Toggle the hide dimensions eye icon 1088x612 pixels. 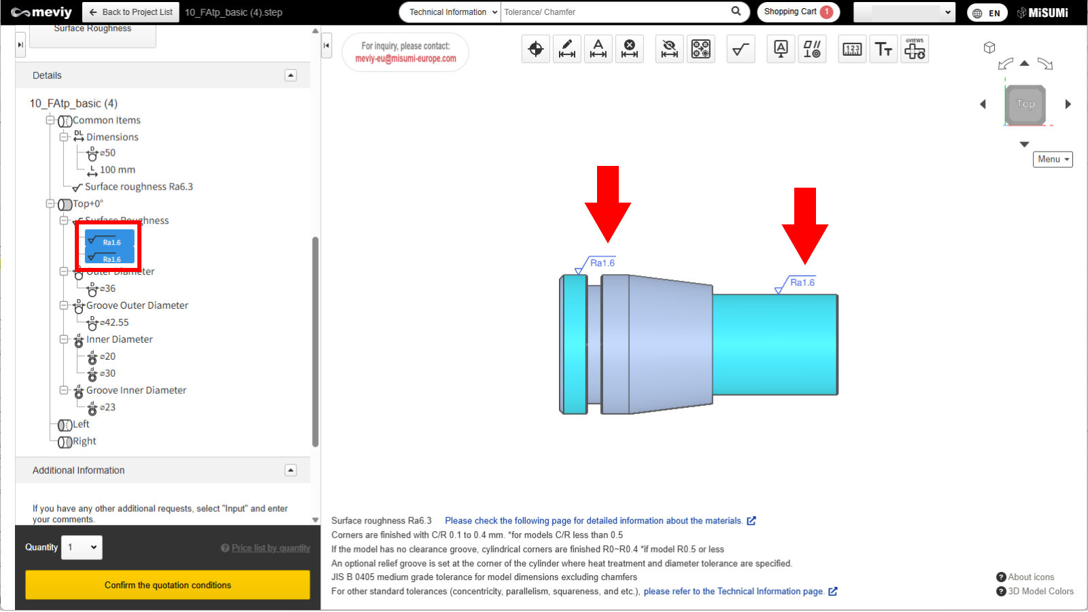(670, 49)
